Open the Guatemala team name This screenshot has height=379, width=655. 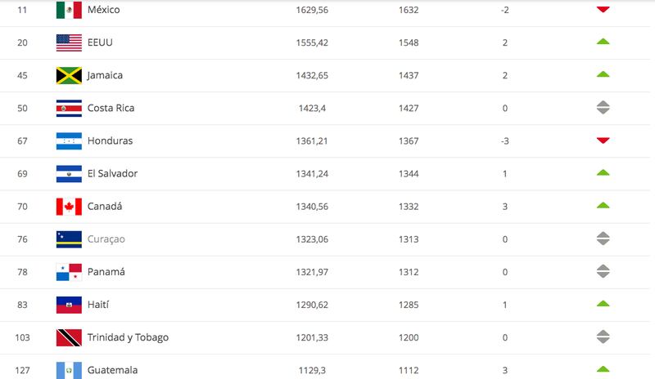pos(112,370)
